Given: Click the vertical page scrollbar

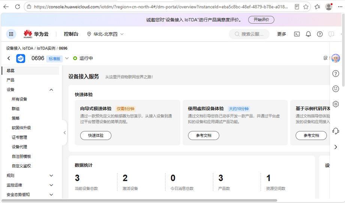Looking at the screenshot, I should point(343,50).
